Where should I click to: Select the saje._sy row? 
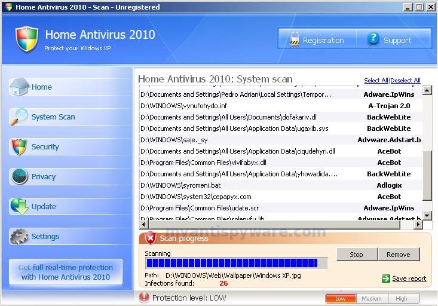[x=281, y=140]
